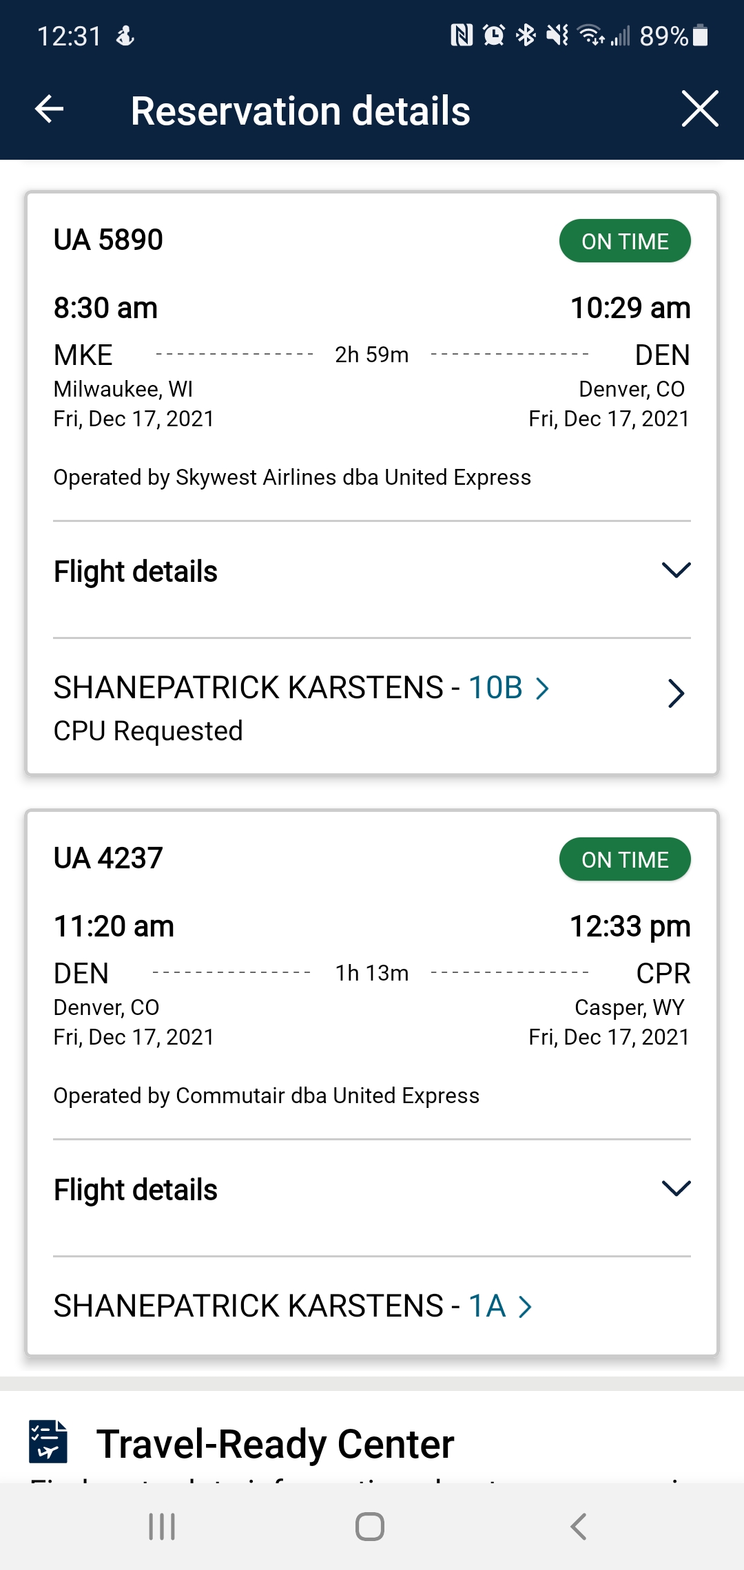Tap the back arrow in the header
Screen dimensions: 744x1570
coord(49,109)
